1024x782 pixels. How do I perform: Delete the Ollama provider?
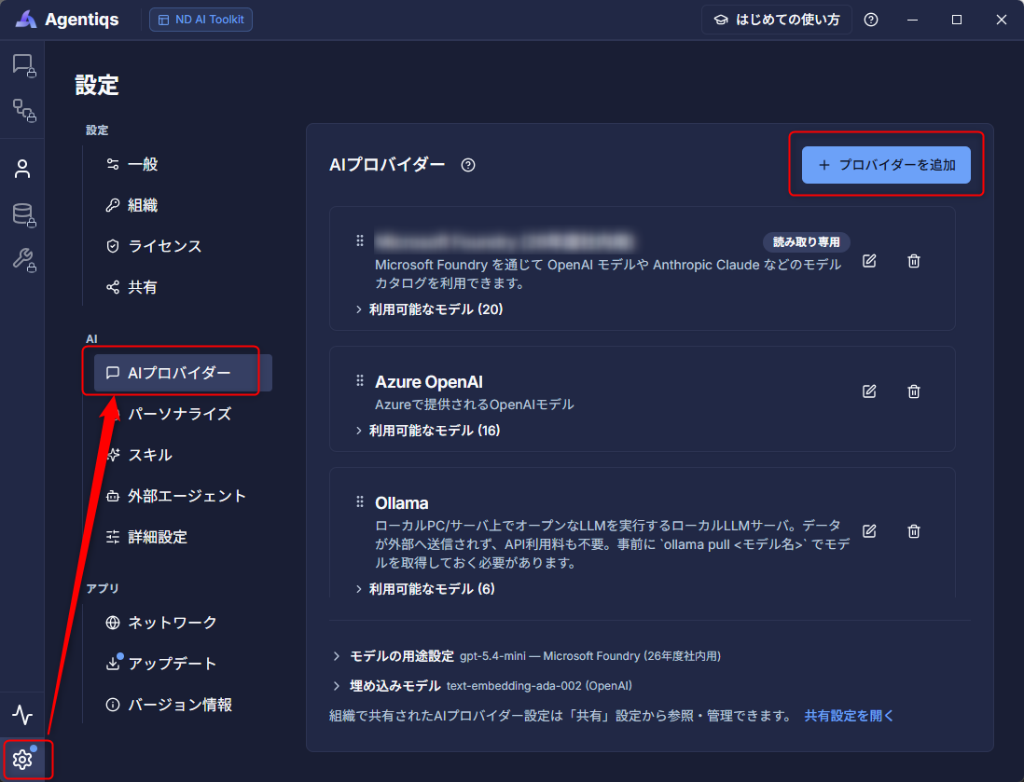click(x=914, y=531)
